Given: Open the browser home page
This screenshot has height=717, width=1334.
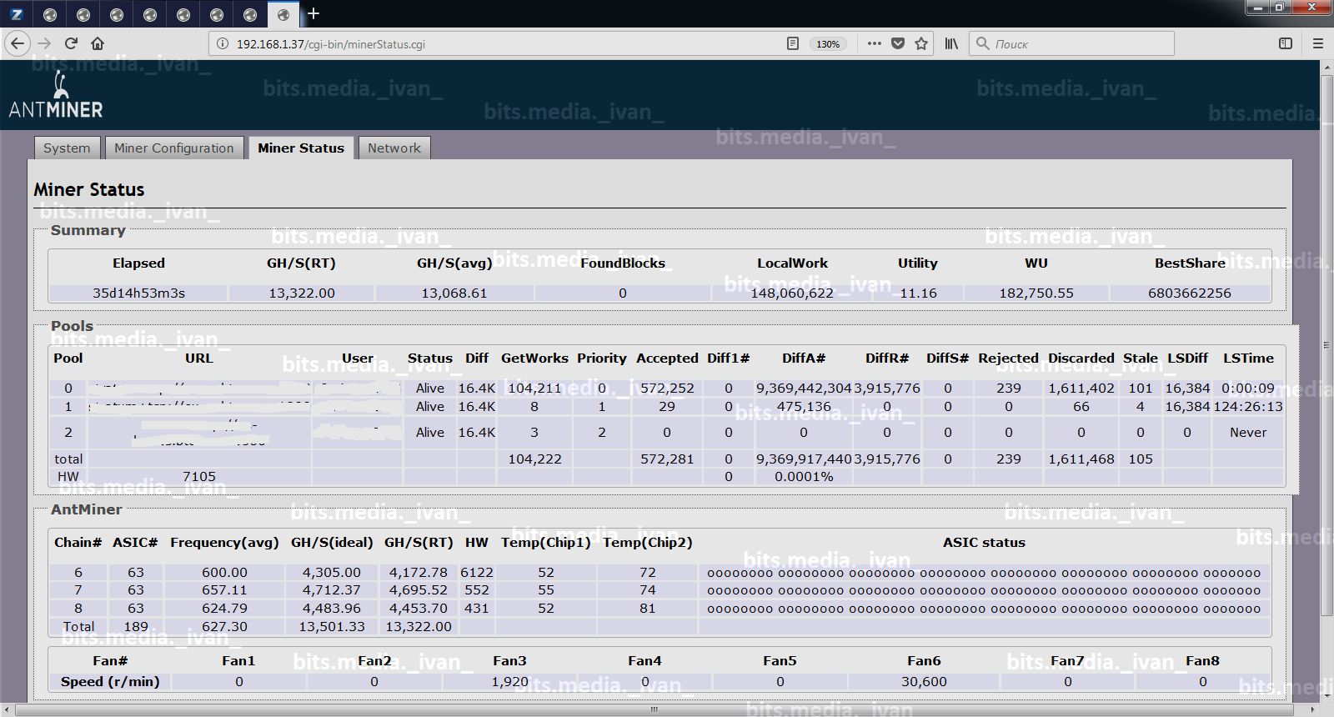Looking at the screenshot, I should 98,43.
